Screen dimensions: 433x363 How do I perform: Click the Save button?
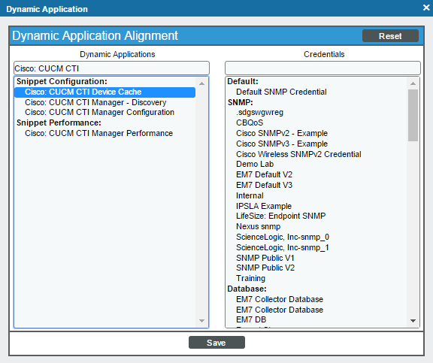click(x=216, y=343)
